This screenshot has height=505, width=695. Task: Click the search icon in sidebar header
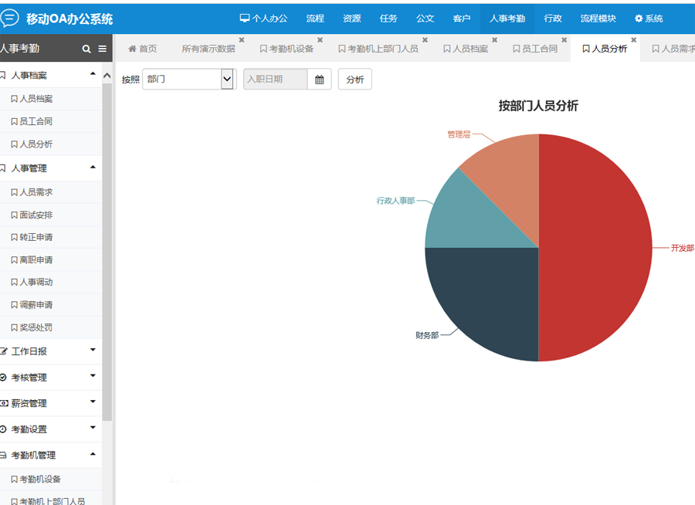click(86, 49)
